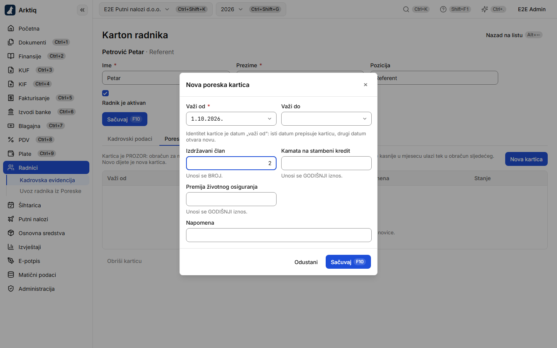Open the Početna home icon
This screenshot has height=348, width=557.
[x=11, y=28]
